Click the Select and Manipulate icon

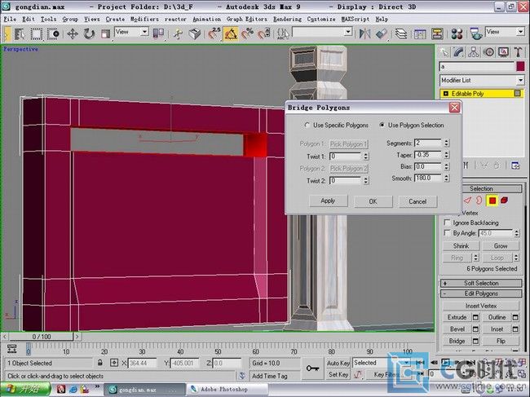point(178,33)
